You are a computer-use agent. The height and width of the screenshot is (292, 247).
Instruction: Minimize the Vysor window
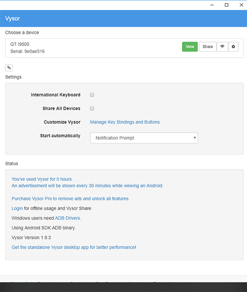[212, 5]
